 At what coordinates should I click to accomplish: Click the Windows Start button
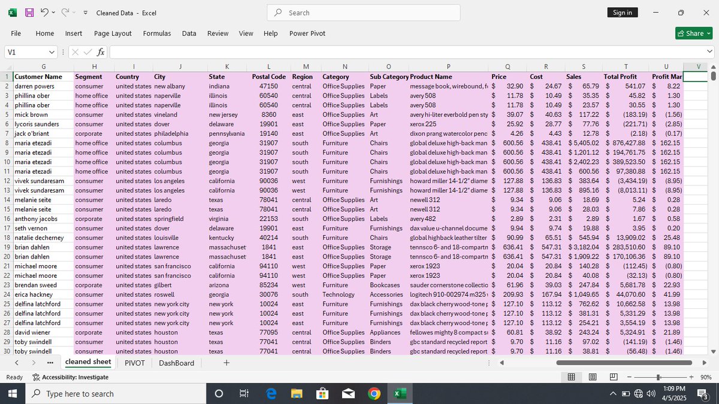(x=13, y=393)
